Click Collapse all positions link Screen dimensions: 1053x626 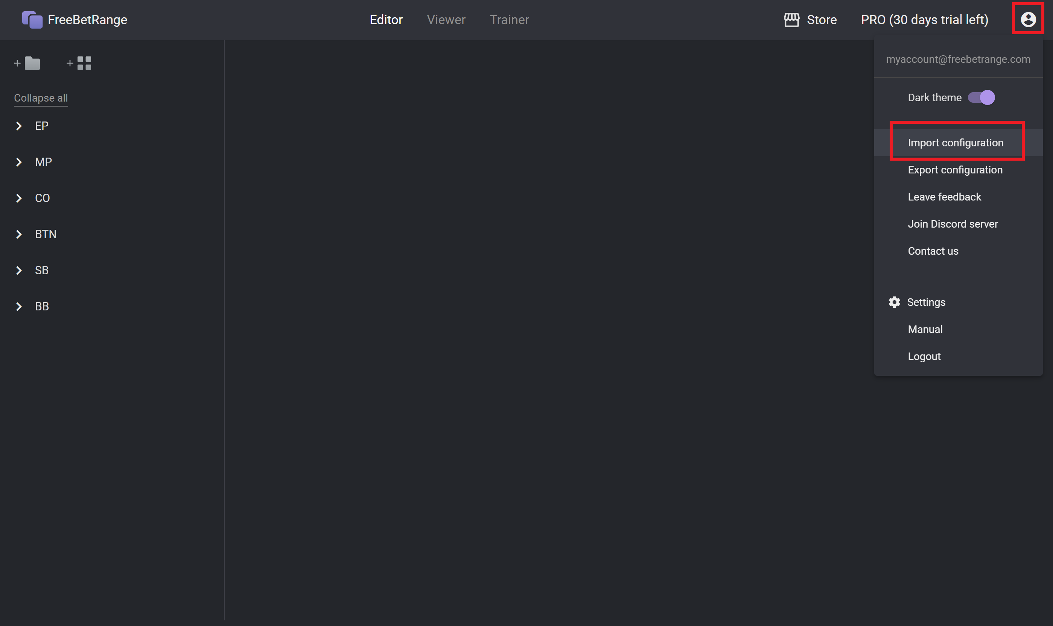click(x=41, y=97)
